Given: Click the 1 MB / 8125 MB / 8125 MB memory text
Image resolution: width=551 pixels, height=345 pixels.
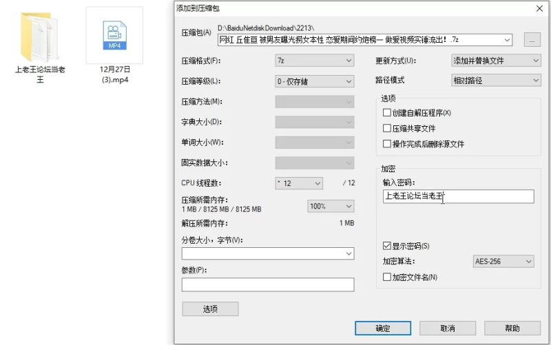Looking at the screenshot, I should (x=221, y=209).
